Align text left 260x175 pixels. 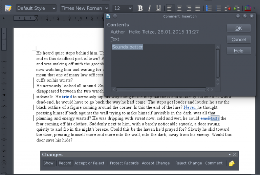170,8
